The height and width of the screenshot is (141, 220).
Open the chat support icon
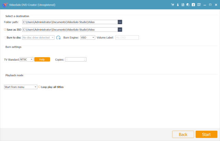[188, 5]
